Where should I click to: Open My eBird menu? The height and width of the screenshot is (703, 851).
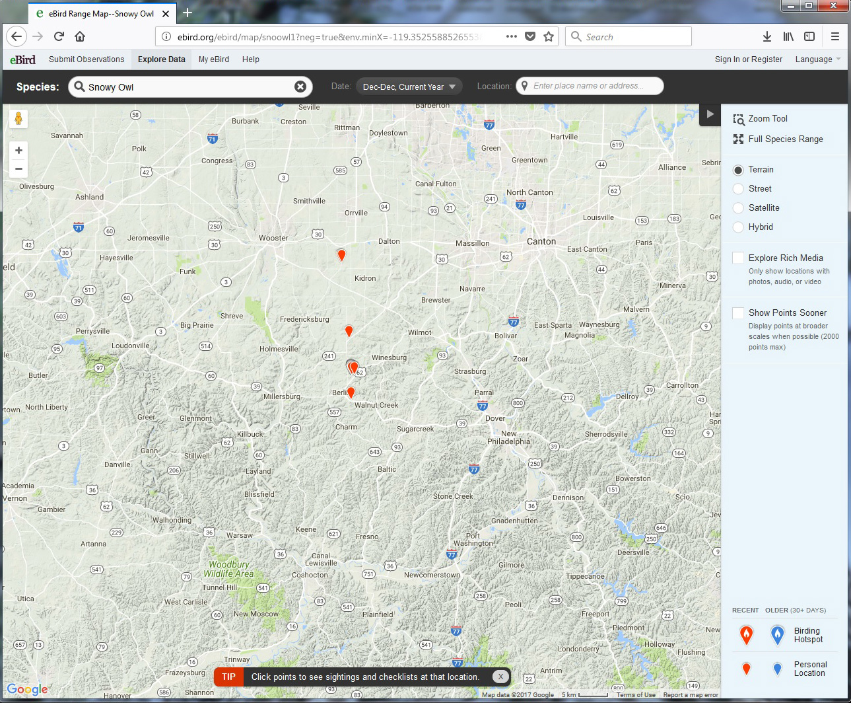pos(214,59)
